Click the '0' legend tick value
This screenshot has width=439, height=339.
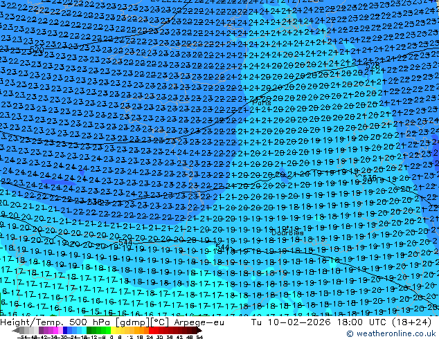pos(111,338)
